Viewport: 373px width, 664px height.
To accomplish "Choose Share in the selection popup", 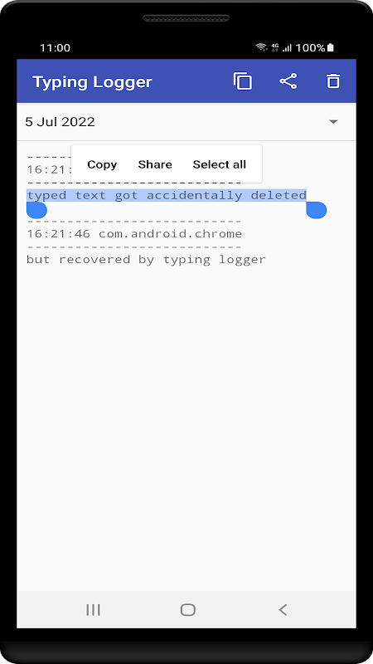I will pyautogui.click(x=155, y=164).
